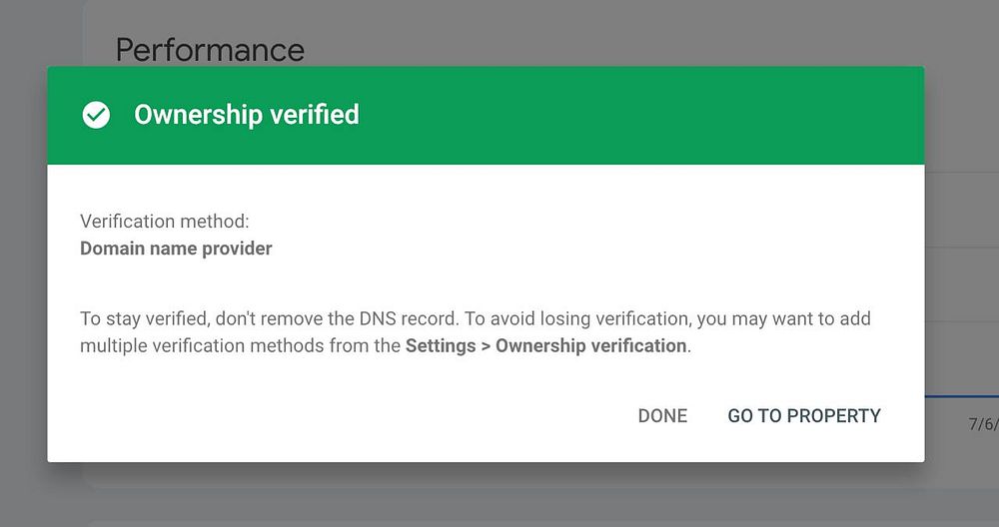Screen dimensions: 999x527
Task: Click blank dialog area left of DONE
Action: pos(350,416)
